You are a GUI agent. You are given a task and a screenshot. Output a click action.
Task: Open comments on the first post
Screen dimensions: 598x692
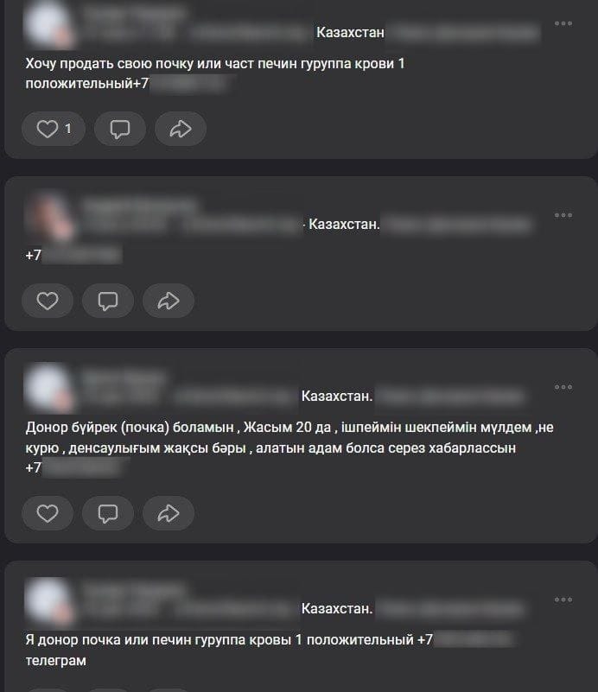coord(119,129)
